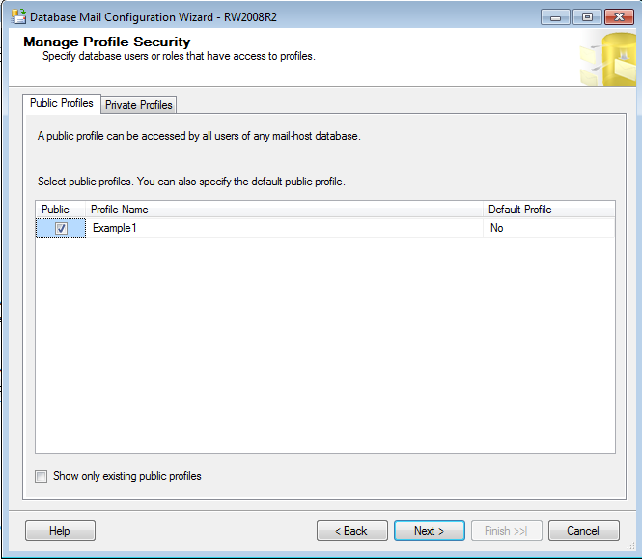Click the Database Mail wizard title bar icon
642x559 pixels.
[x=18, y=16]
